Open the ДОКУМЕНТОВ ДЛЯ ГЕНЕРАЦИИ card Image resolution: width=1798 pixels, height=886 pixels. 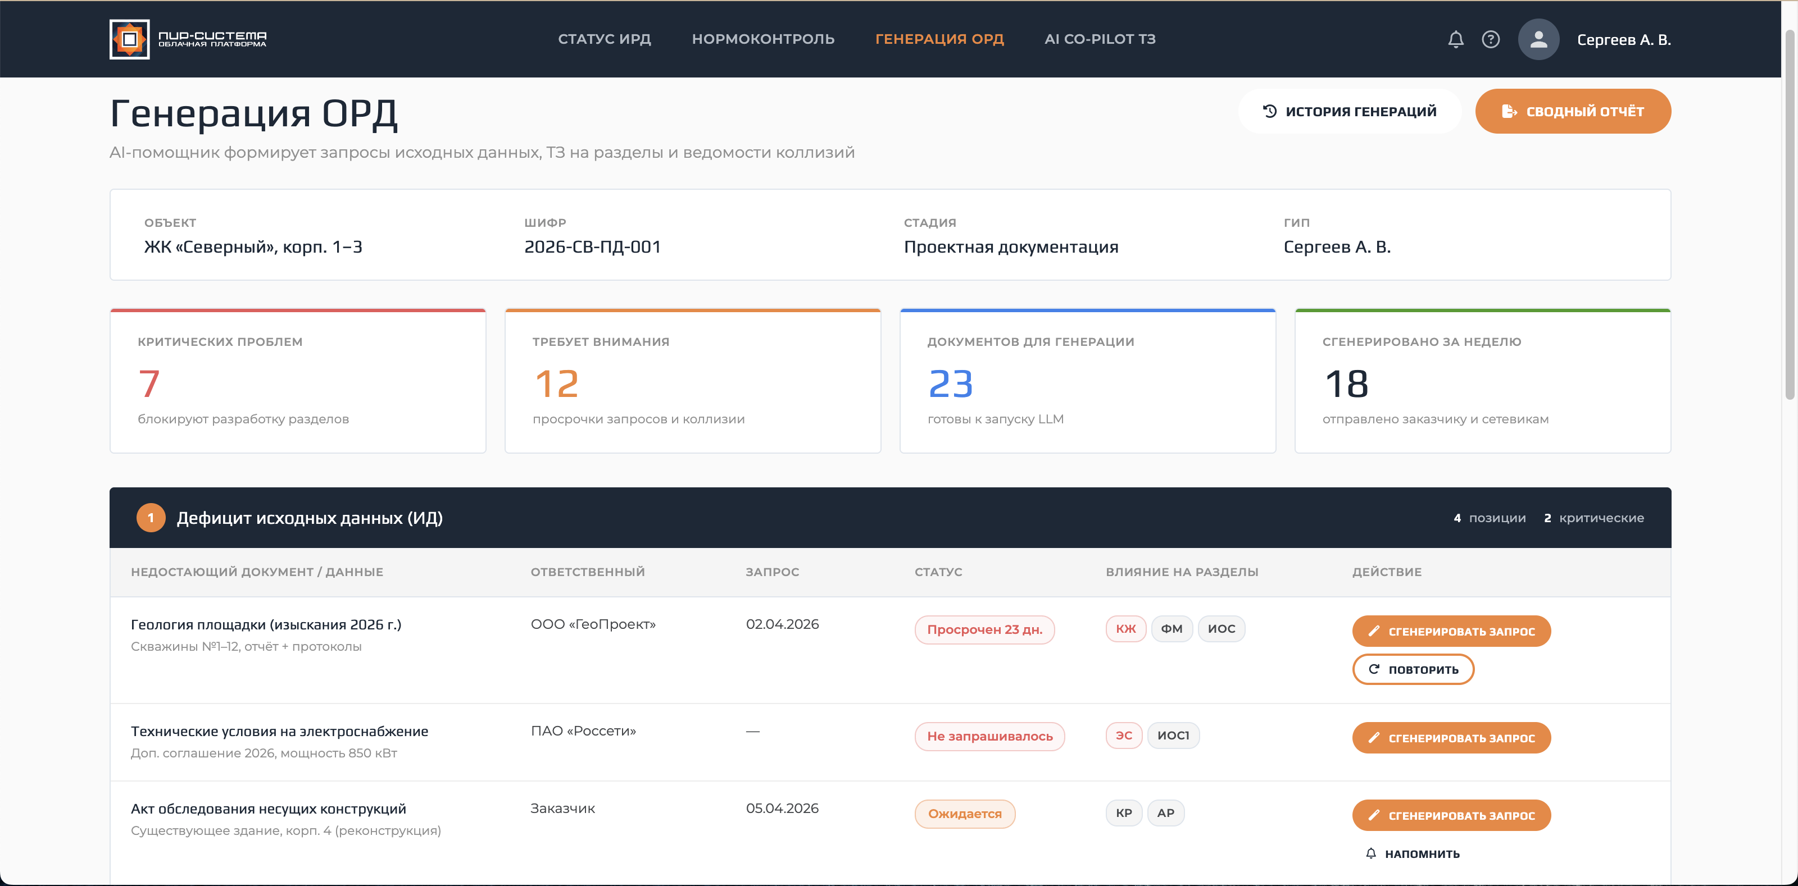[1087, 381]
